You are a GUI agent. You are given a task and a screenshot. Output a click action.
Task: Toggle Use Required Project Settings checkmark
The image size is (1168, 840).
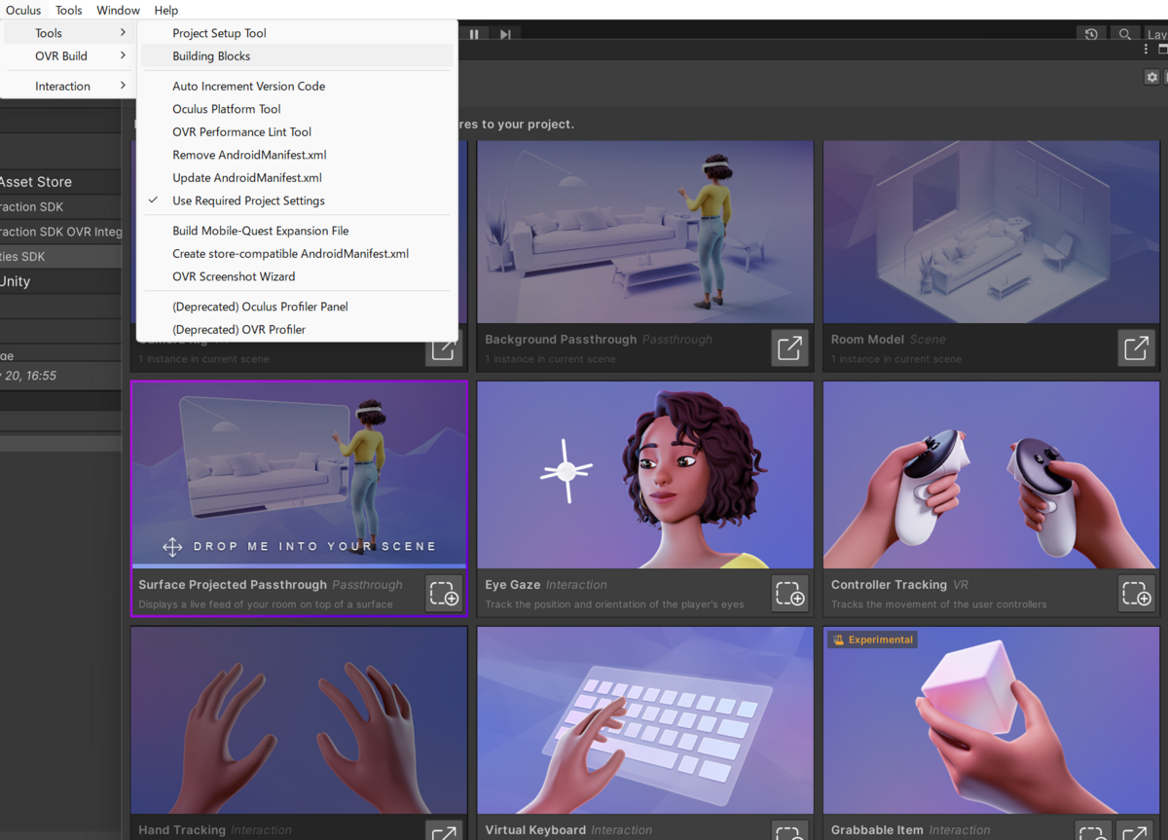click(x=153, y=201)
